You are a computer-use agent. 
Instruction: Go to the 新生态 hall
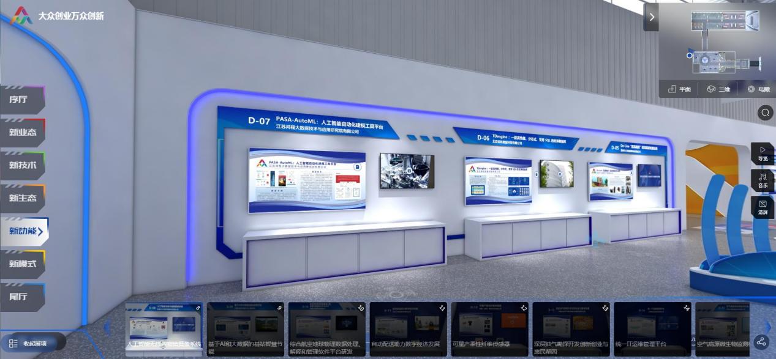22,198
